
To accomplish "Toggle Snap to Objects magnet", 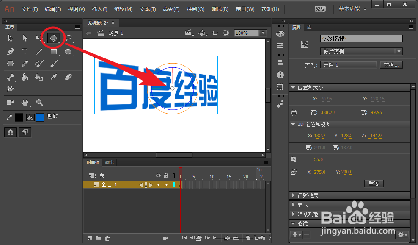I will [11, 132].
